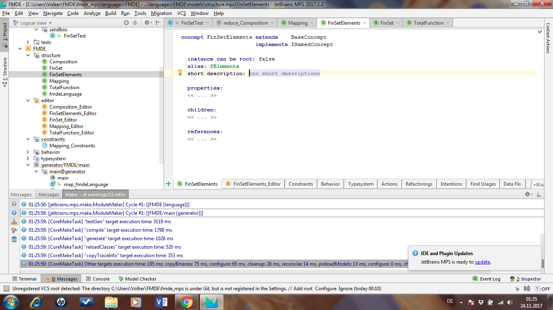Open the Migration menu

[x=161, y=13]
